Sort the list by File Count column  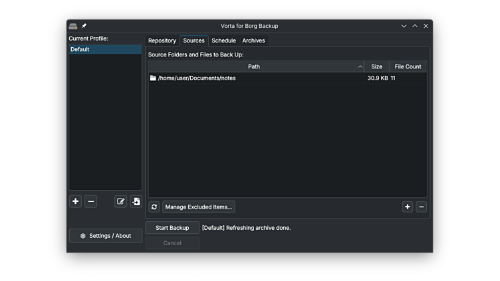(x=408, y=66)
